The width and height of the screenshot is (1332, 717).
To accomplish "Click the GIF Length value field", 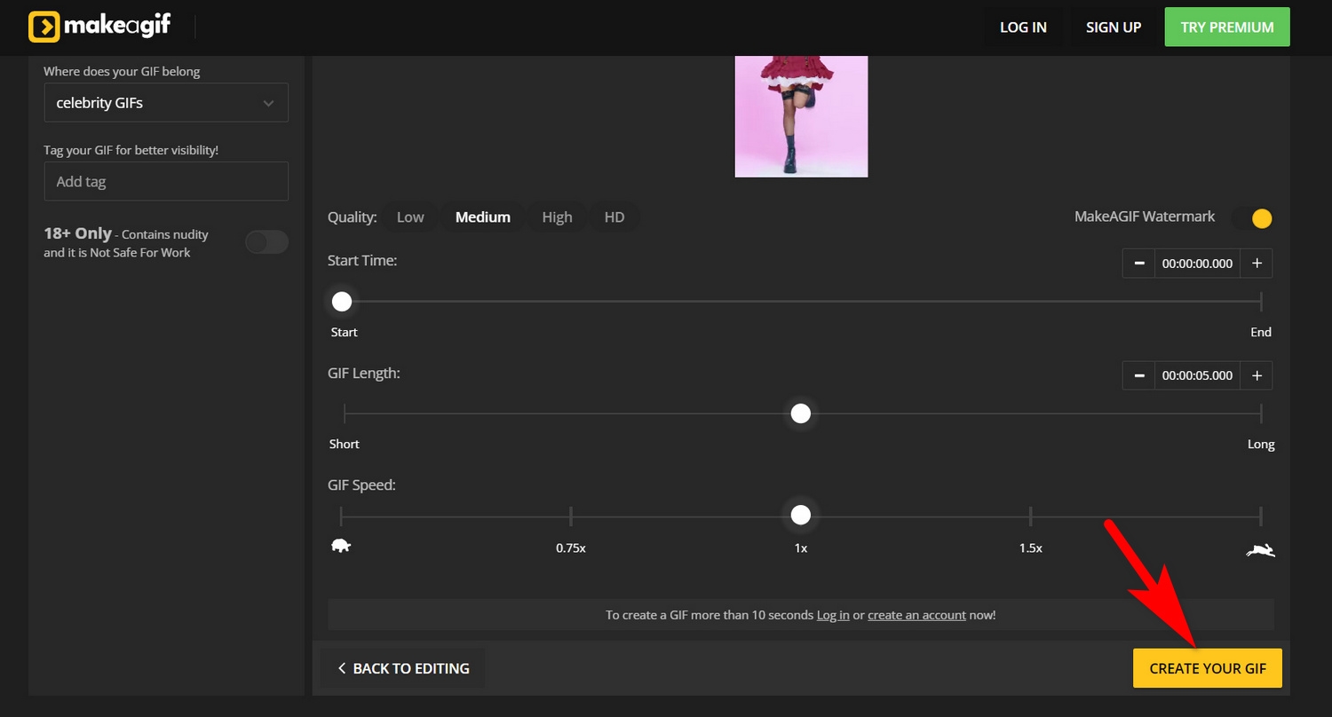I will [x=1198, y=375].
